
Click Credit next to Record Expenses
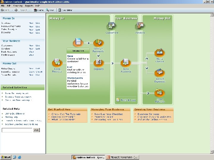point(39,72)
